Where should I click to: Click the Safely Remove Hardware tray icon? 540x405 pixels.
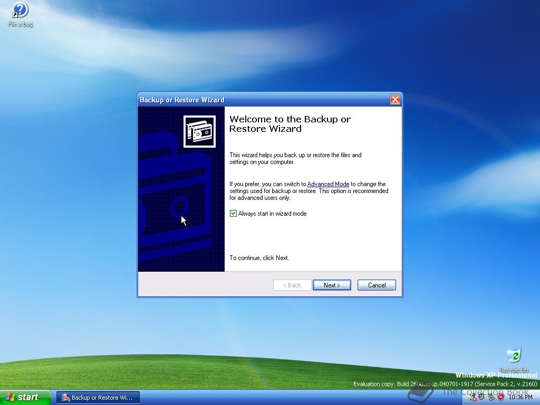491,397
